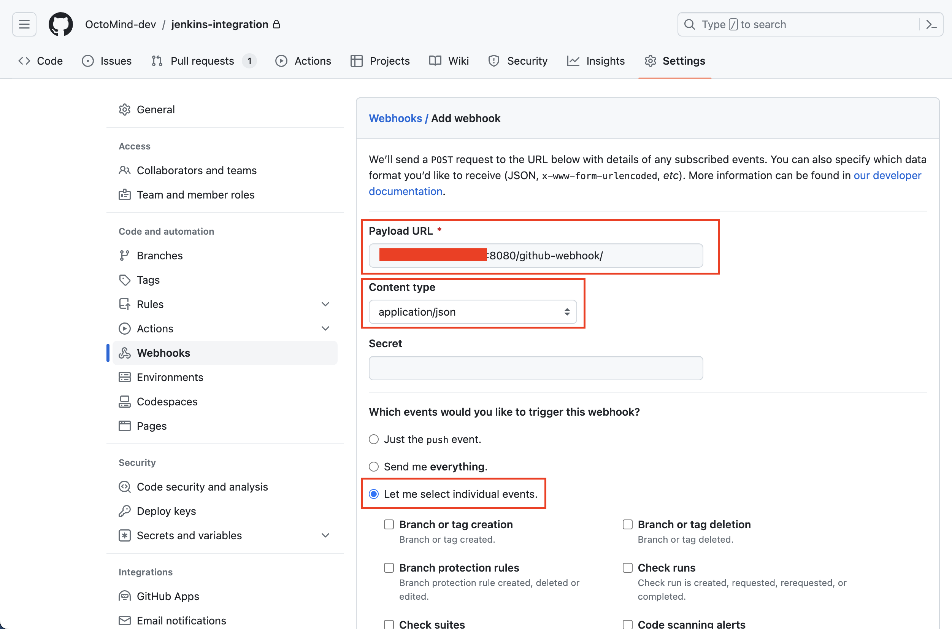Check the Check runs event checkbox

point(628,568)
